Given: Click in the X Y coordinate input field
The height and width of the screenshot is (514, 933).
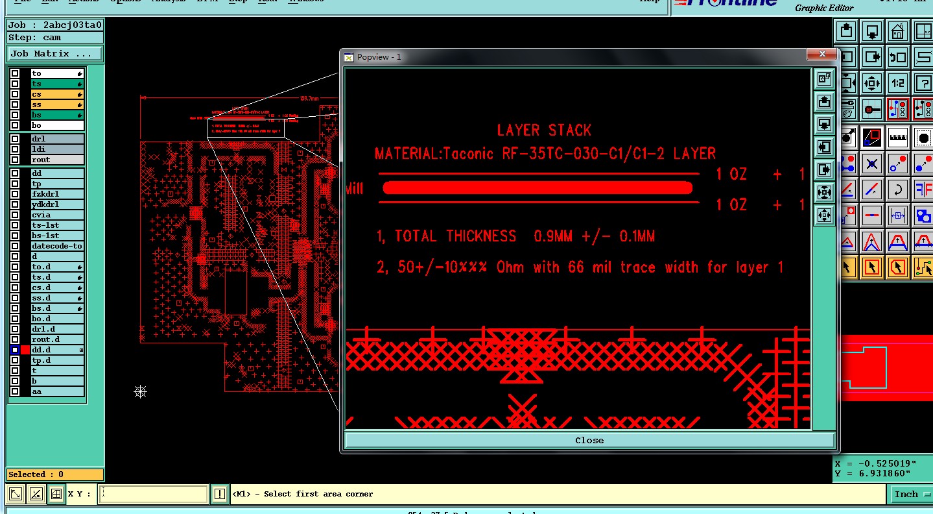Looking at the screenshot, I should pos(153,494).
